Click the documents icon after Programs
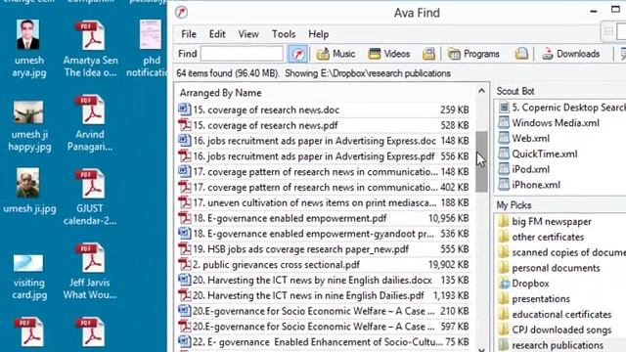 (x=521, y=54)
